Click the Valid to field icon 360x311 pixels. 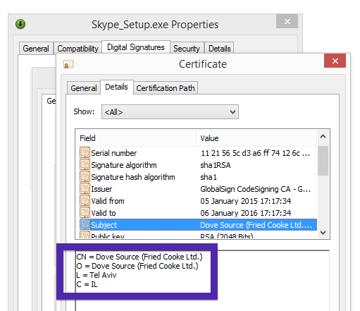pyautogui.click(x=85, y=212)
